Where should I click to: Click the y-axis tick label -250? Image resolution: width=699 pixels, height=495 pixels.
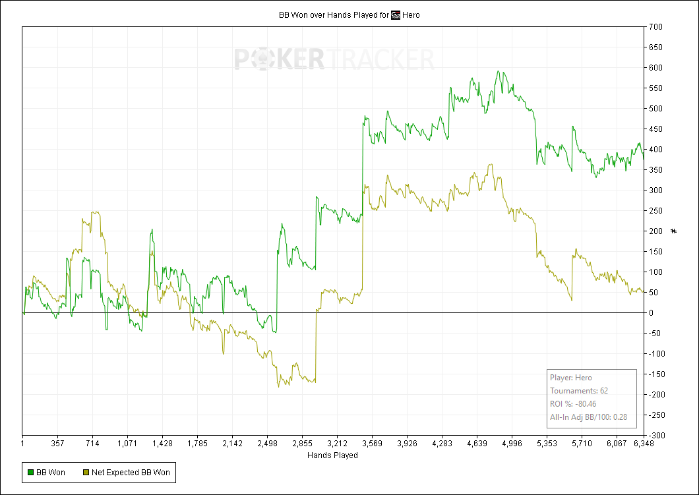pyautogui.click(x=657, y=415)
